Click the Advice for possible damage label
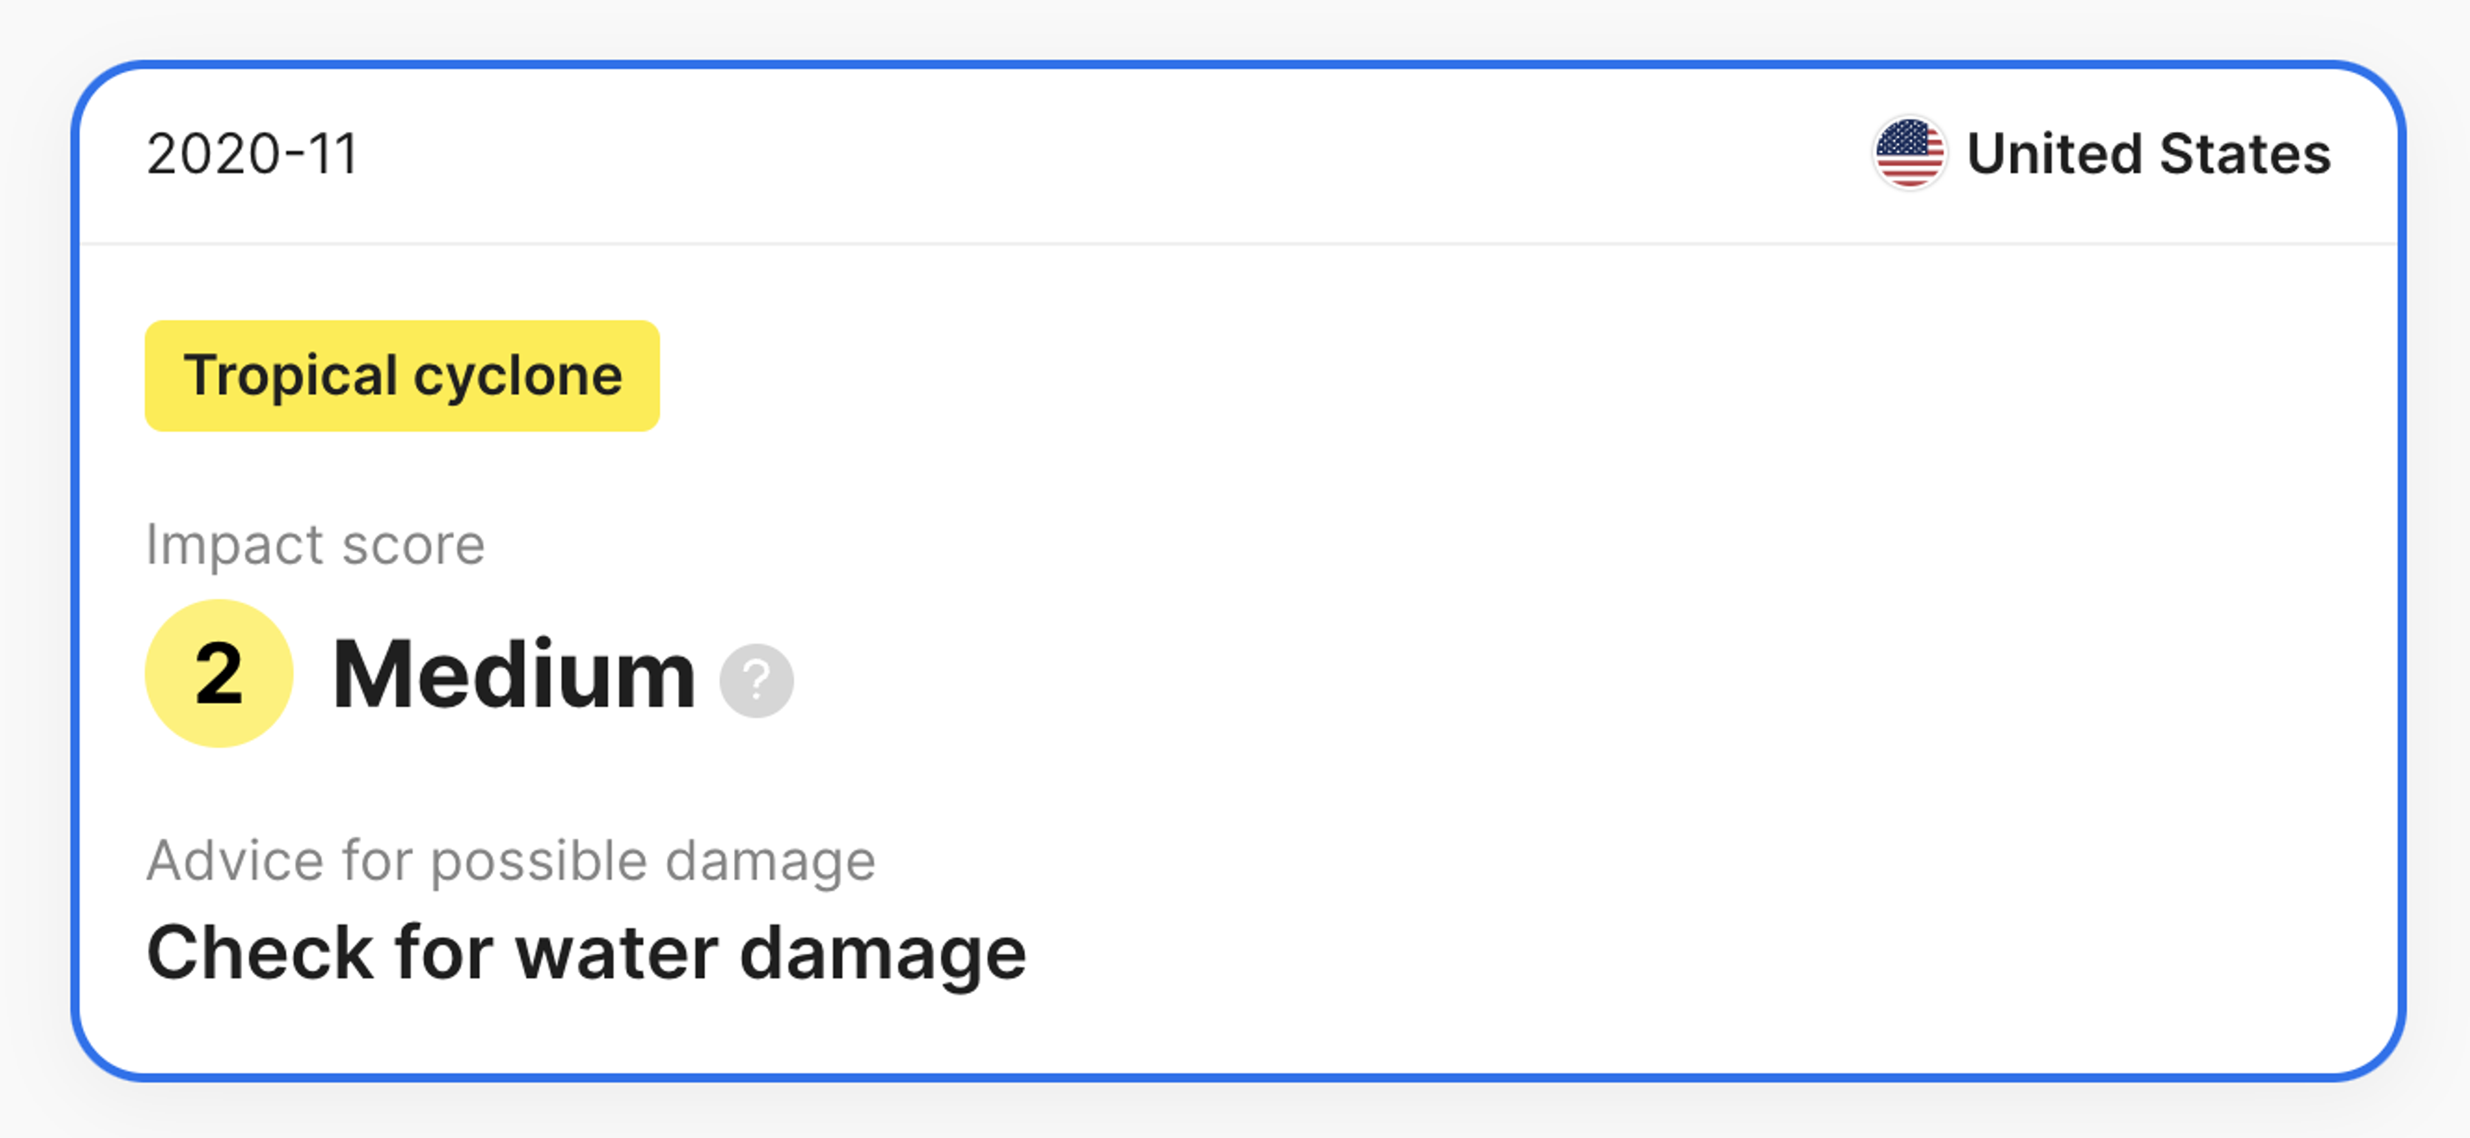Image resolution: width=2470 pixels, height=1138 pixels. point(510,860)
